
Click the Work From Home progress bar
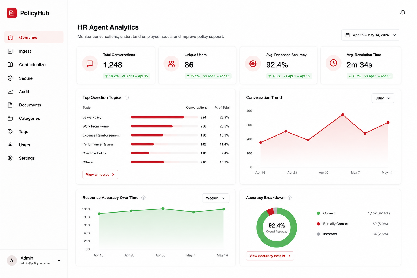tap(164, 126)
